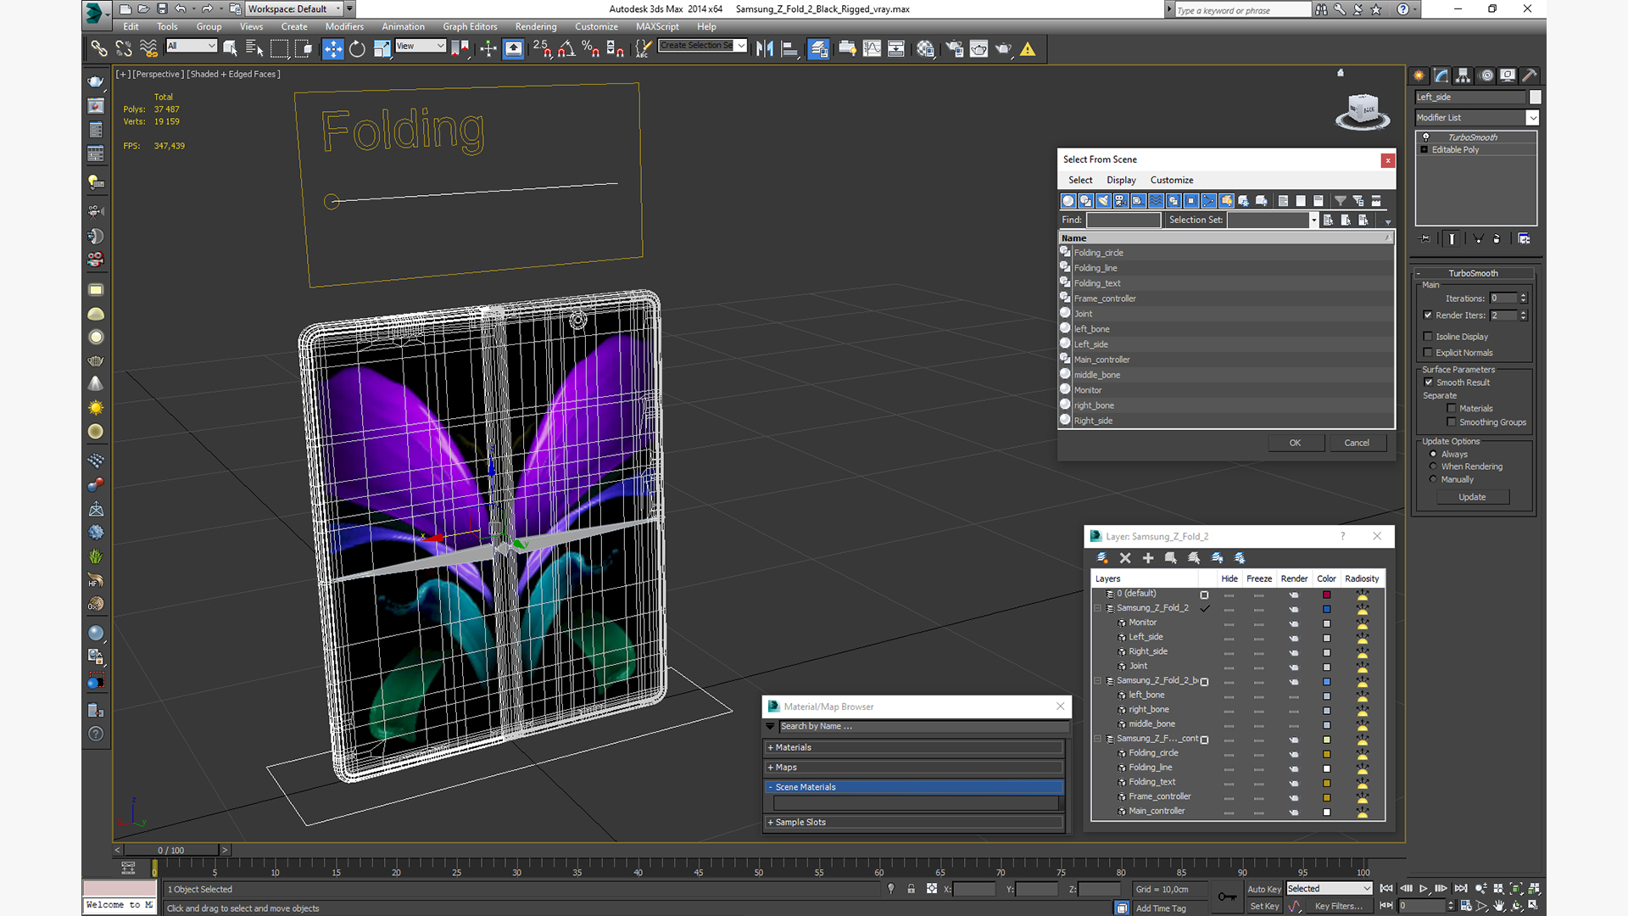The height and width of the screenshot is (916, 1628).
Task: Click the ViewCube in the viewport
Action: [1363, 112]
